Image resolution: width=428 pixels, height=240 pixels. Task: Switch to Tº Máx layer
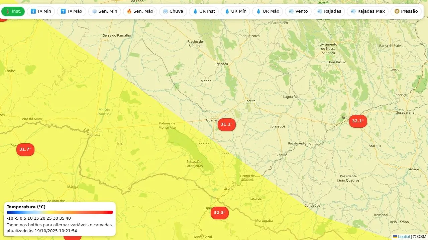pos(72,11)
